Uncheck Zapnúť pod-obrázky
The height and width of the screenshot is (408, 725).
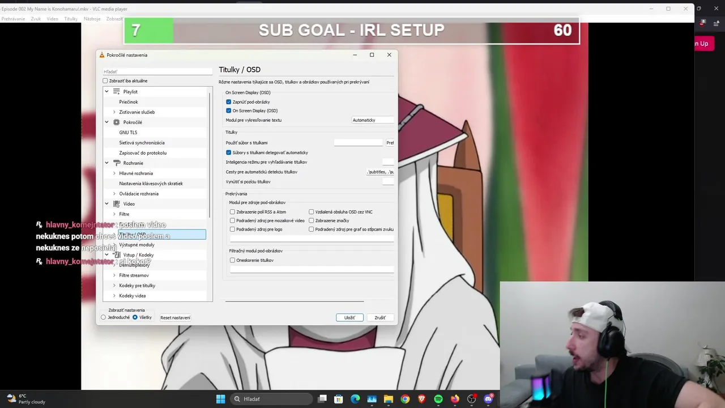229,102
